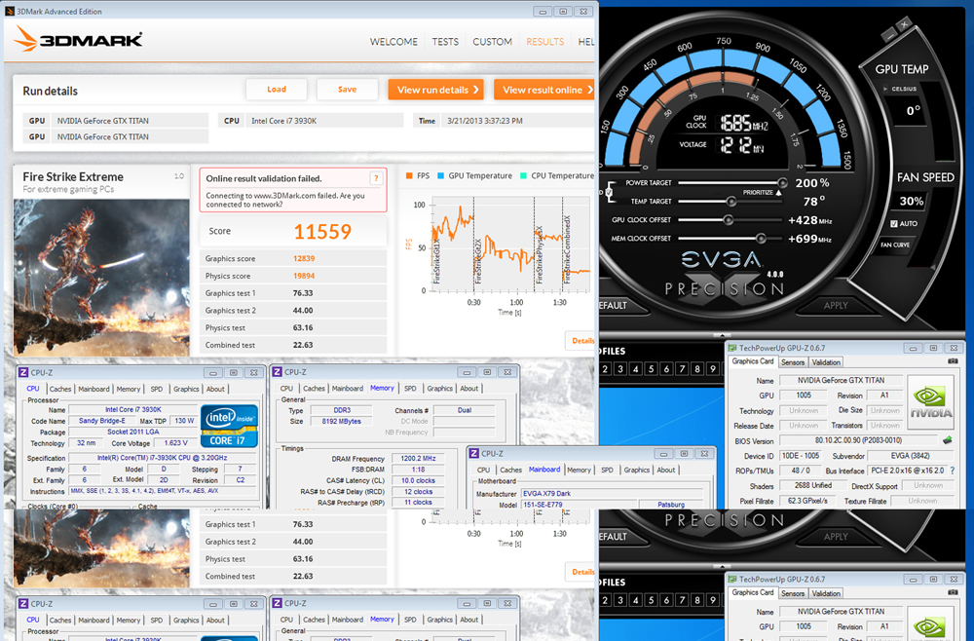Open About tab in CPU-Z Motherboard info window

click(x=666, y=471)
